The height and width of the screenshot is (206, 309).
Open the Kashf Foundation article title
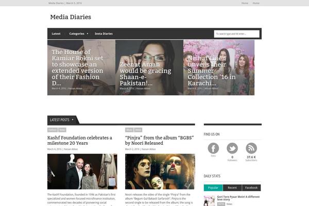[x=80, y=141]
